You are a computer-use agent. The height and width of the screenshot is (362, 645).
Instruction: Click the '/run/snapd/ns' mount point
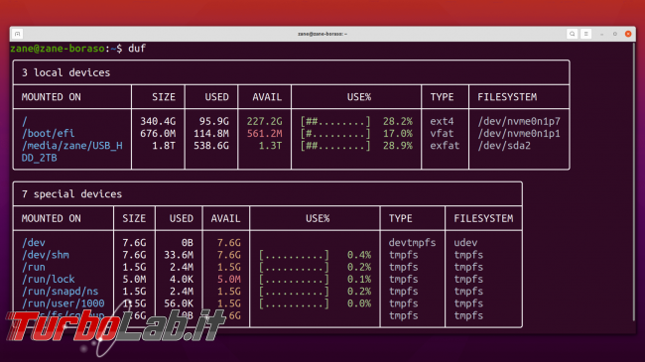(x=61, y=292)
